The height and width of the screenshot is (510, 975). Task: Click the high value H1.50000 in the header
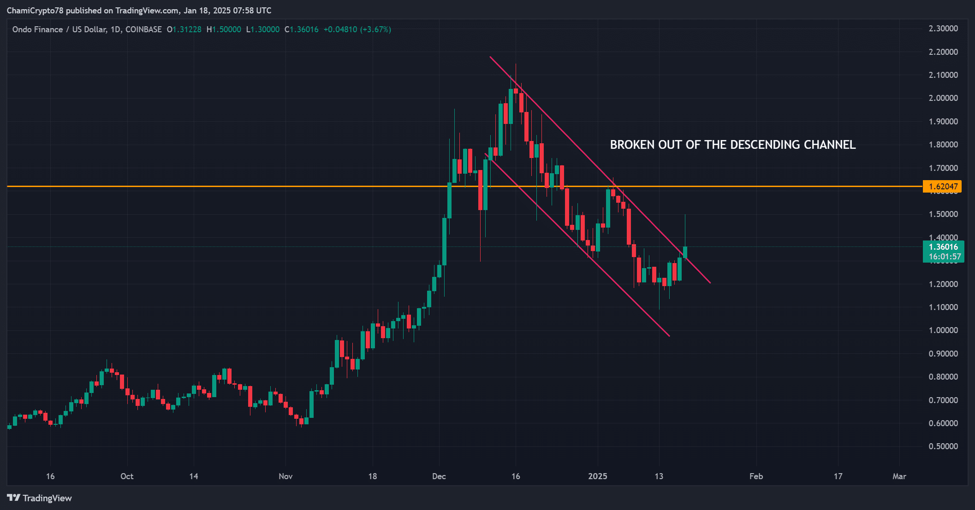[224, 29]
